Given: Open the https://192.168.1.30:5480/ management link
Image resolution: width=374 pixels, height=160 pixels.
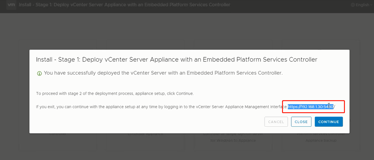Looking at the screenshot, I should coord(311,107).
